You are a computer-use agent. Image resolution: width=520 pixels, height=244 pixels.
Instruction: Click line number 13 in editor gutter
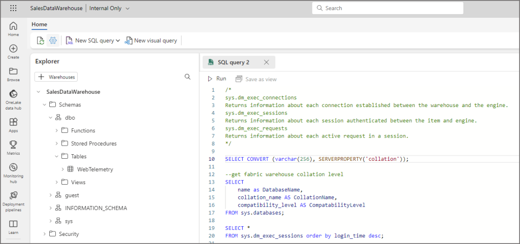pyautogui.click(x=212, y=182)
